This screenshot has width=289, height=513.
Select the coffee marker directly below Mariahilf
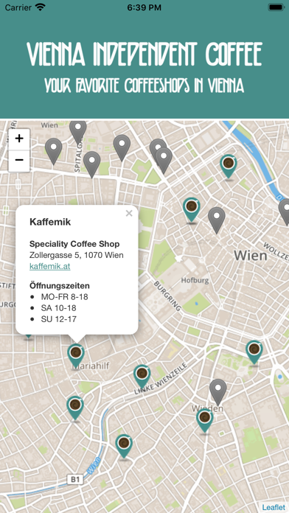pyautogui.click(x=75, y=408)
